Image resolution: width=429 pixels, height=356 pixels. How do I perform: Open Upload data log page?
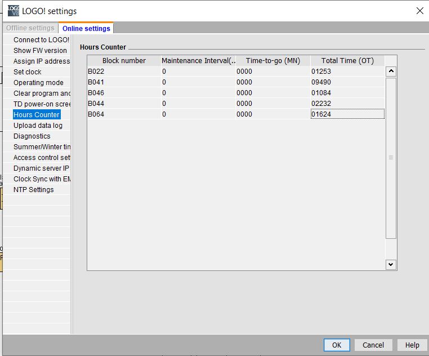38,125
